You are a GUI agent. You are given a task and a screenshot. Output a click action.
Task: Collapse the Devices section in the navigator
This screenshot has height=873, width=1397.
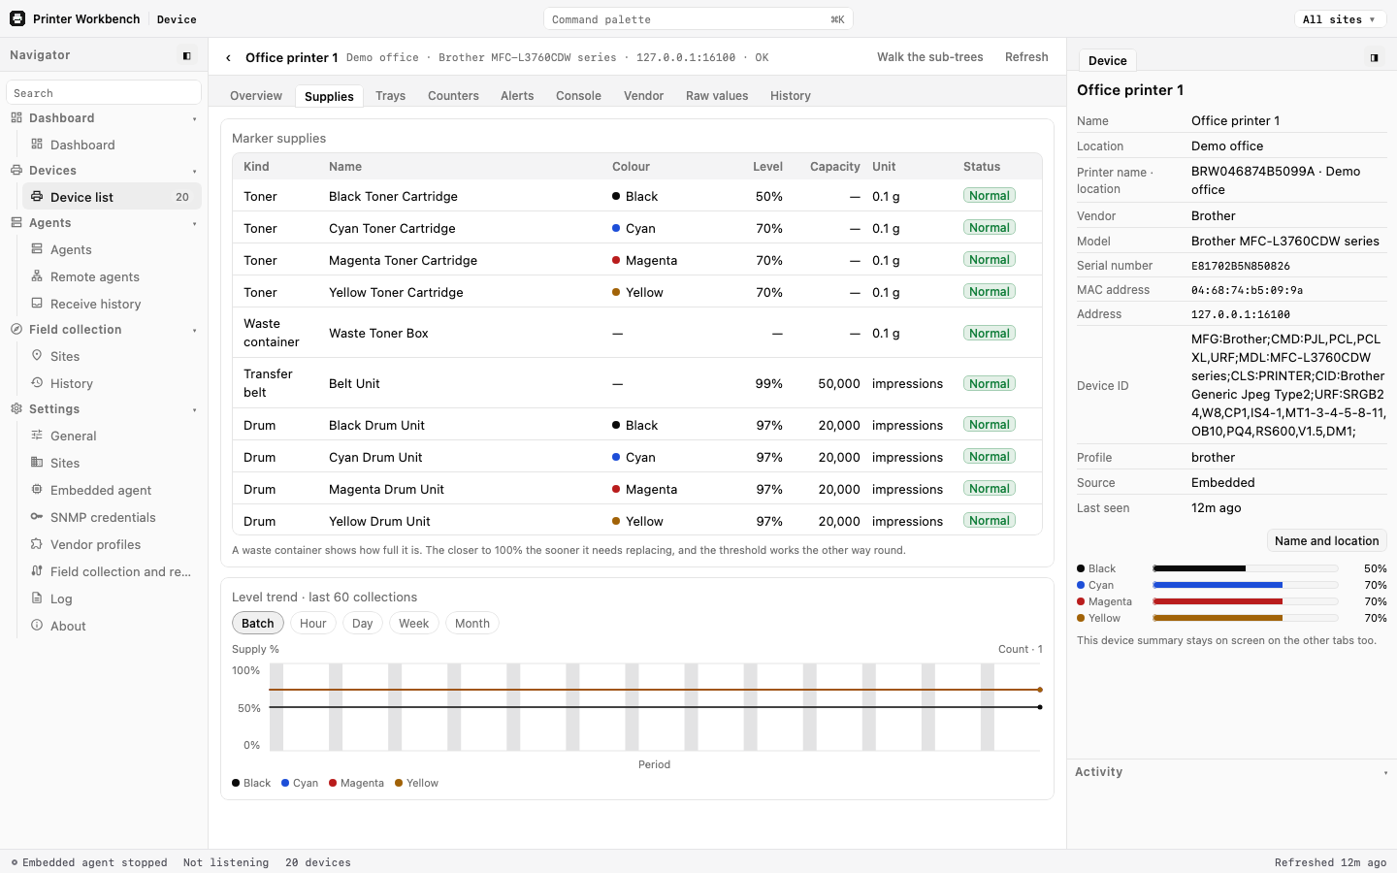coord(194,172)
